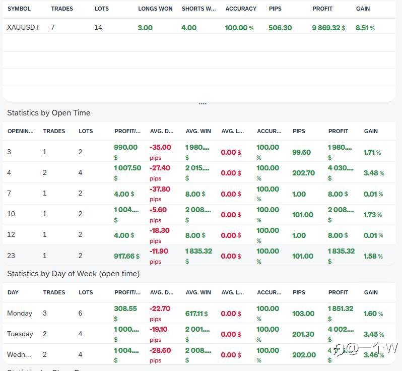Viewport: 402px width, 371px height.
Task: Click PIPS header in Day of Week table
Action: (299, 292)
